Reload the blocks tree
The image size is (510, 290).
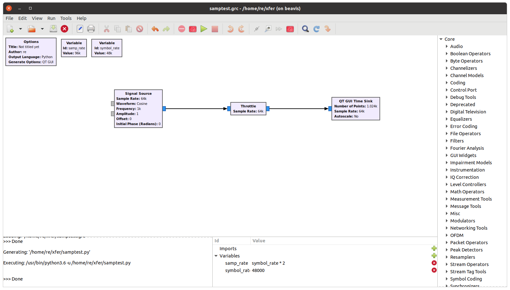point(316,29)
